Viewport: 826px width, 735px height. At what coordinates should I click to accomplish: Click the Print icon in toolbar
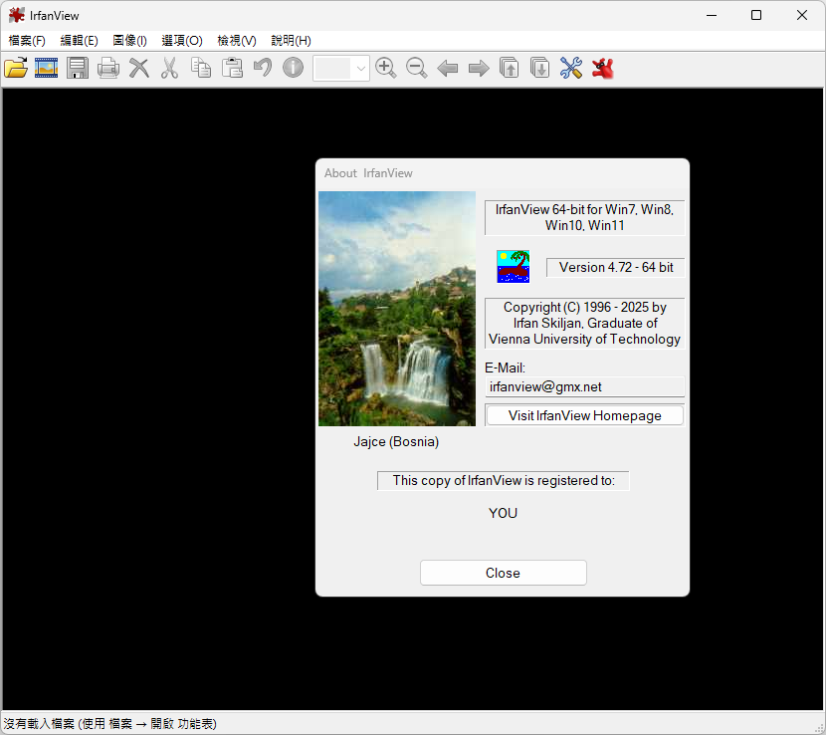coord(108,68)
